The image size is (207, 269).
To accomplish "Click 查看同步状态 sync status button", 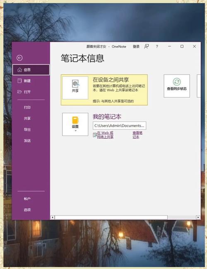I will [177, 86].
